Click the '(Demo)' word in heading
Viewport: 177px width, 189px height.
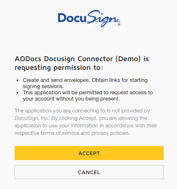[x=128, y=59]
